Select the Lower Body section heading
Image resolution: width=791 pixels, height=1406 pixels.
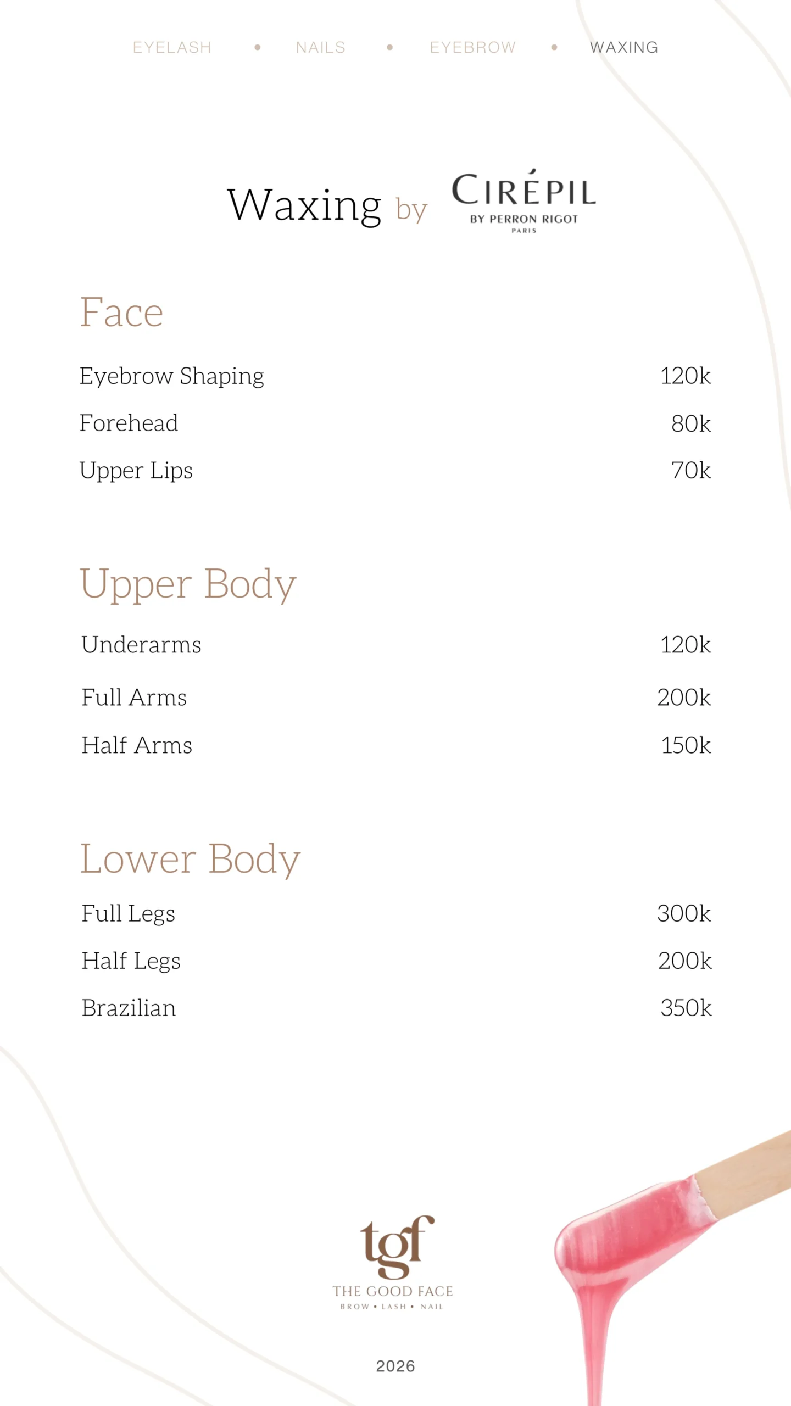tap(190, 860)
